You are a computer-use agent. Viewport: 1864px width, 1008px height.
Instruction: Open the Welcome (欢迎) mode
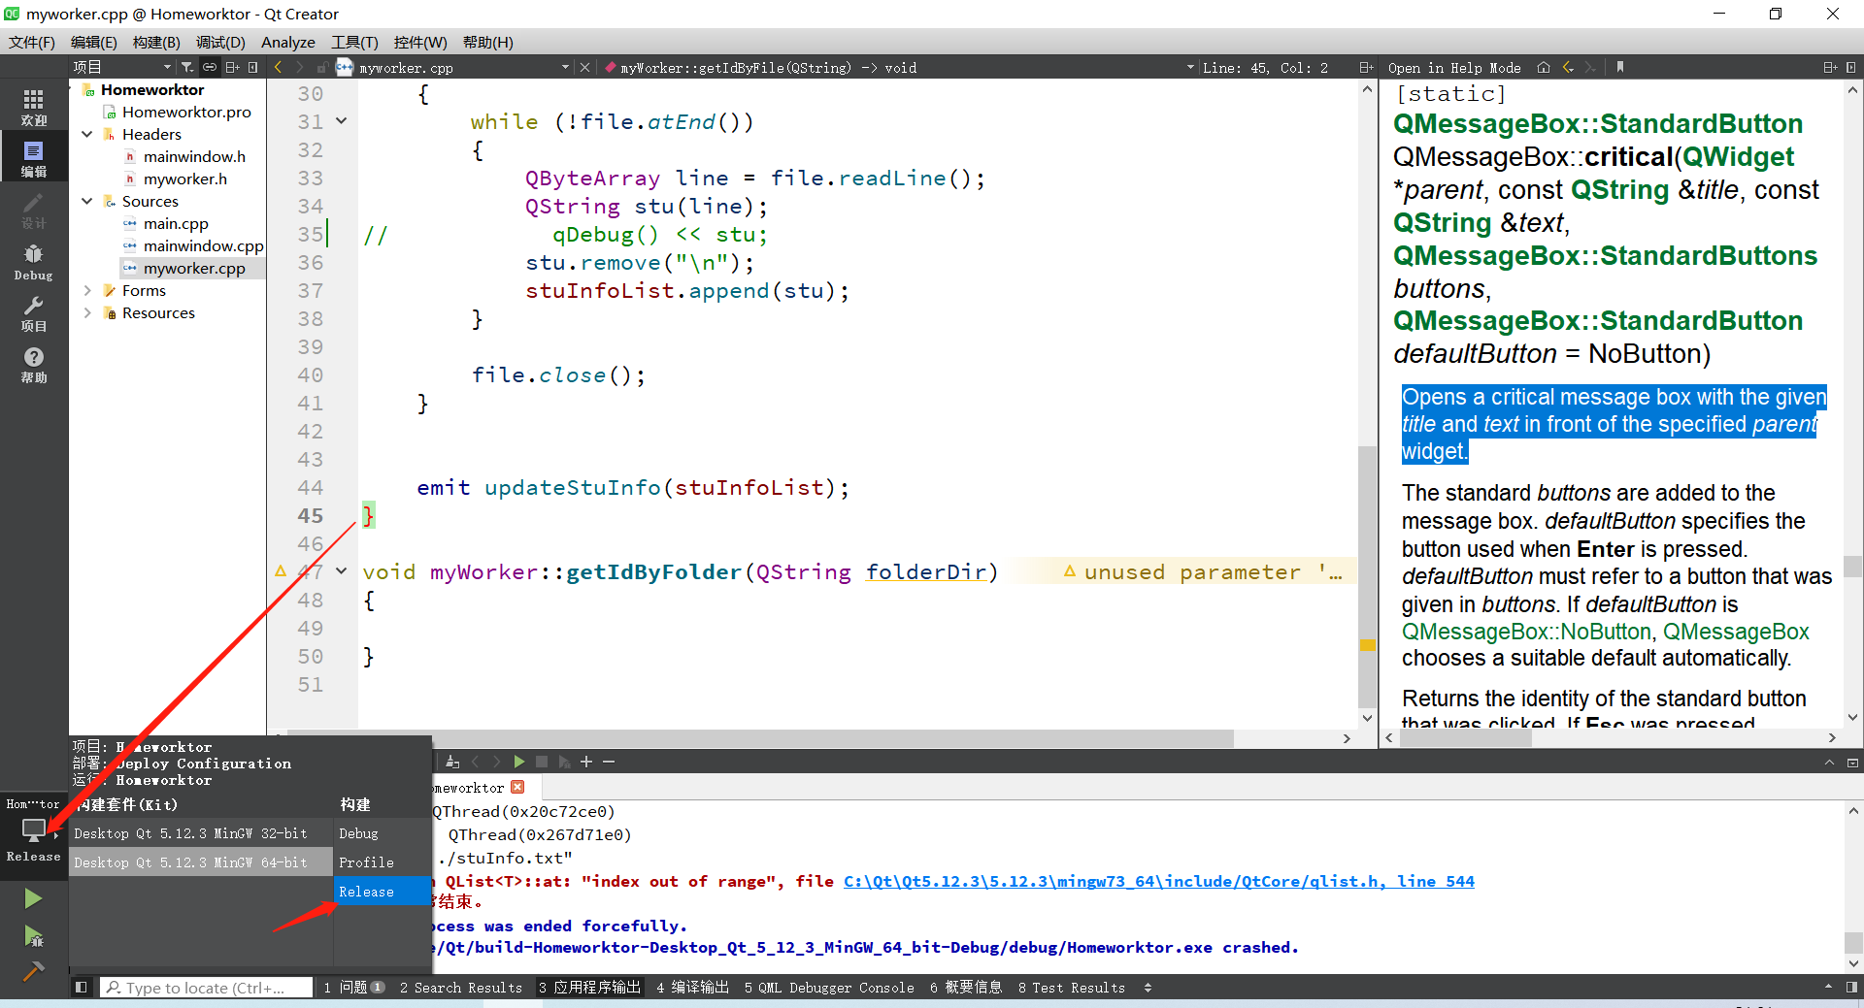tap(33, 107)
